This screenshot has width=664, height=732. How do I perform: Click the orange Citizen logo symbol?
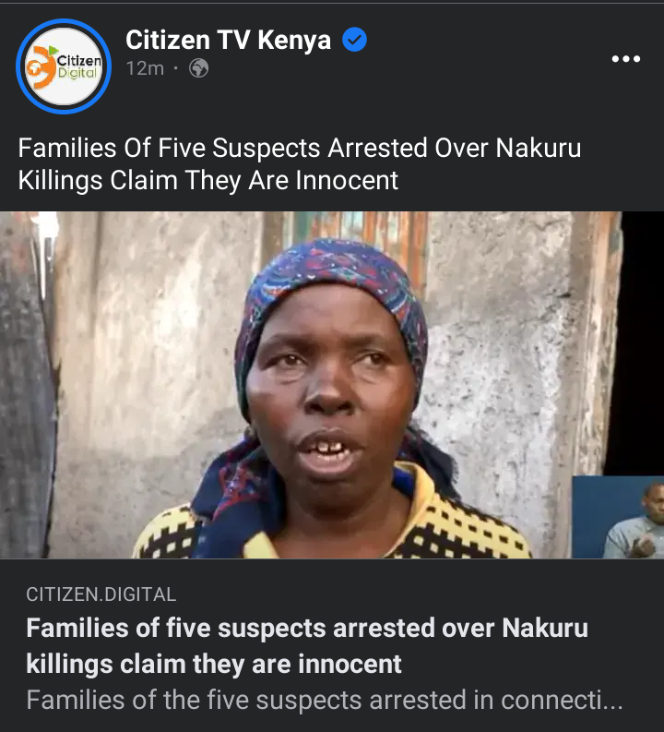(41, 67)
